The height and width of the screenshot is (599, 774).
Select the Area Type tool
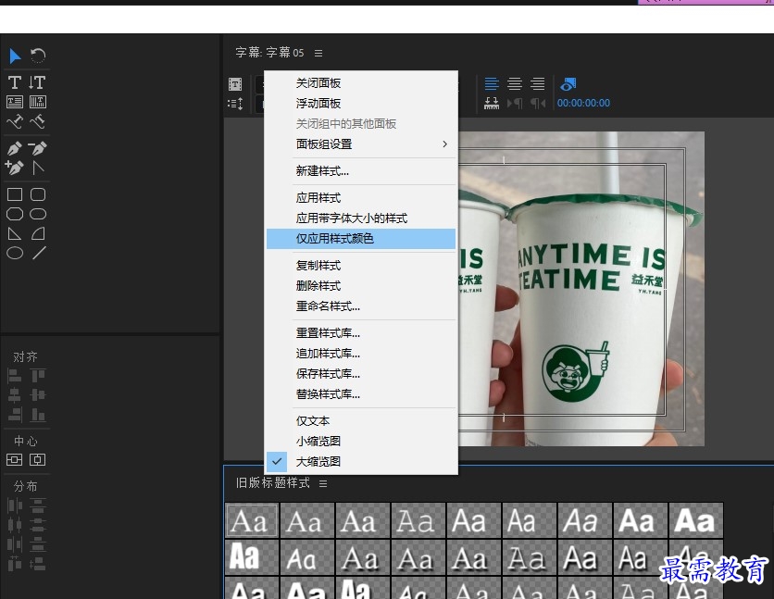click(15, 102)
